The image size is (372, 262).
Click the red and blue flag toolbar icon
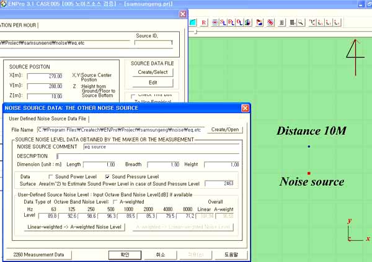(x=260, y=22)
